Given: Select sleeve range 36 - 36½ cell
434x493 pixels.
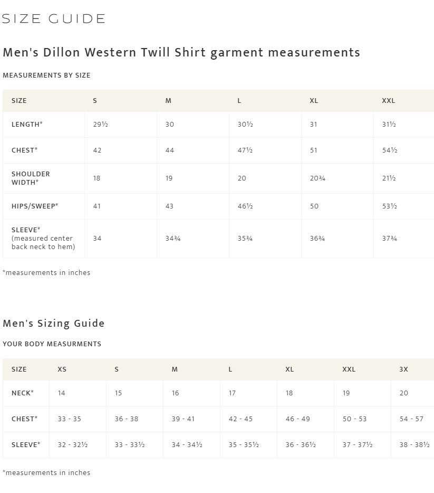Looking at the screenshot, I should coord(301,444).
